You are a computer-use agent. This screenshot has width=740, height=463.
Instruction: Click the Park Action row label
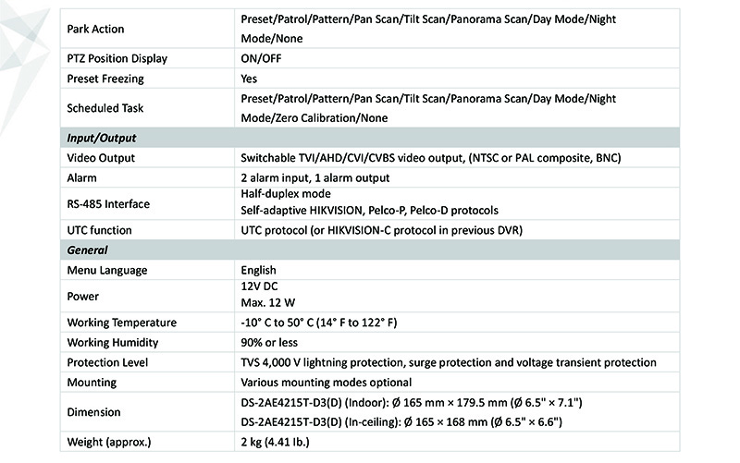tap(96, 29)
